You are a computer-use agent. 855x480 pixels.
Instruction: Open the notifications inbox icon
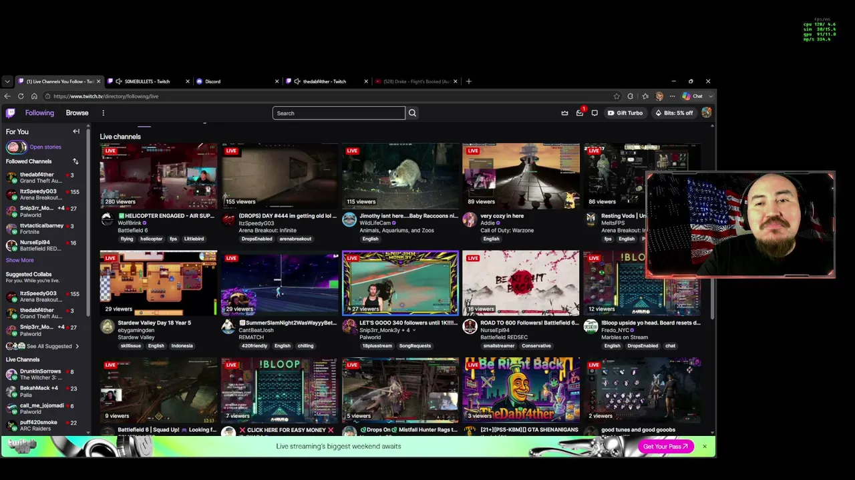pos(580,113)
